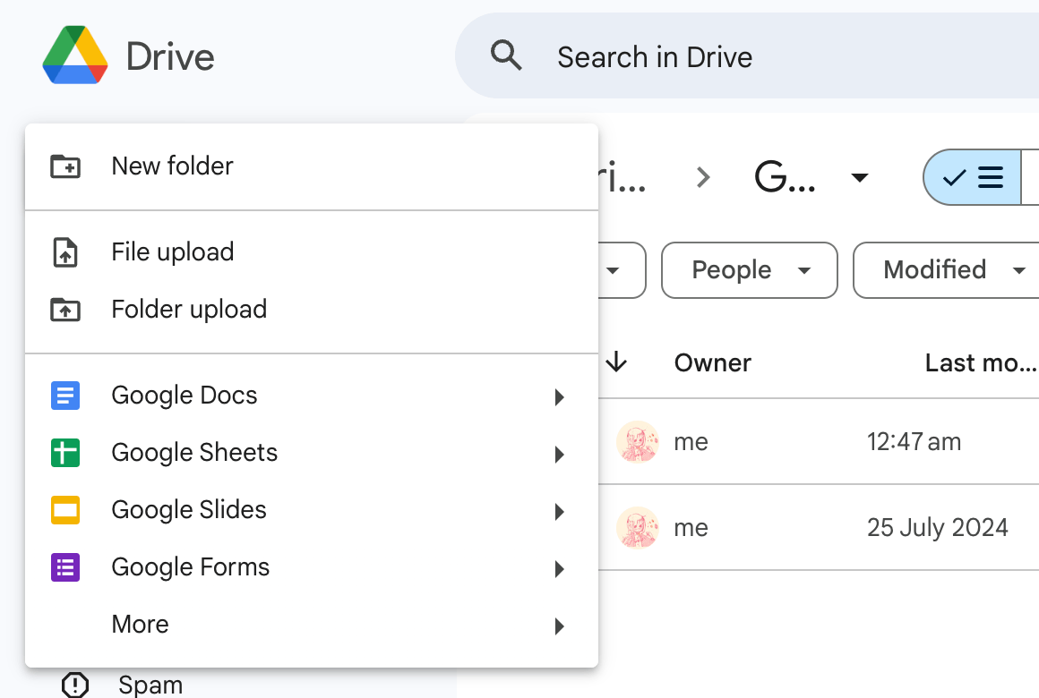Select the 12:47 am modified time
The image size is (1039, 698).
tap(914, 442)
